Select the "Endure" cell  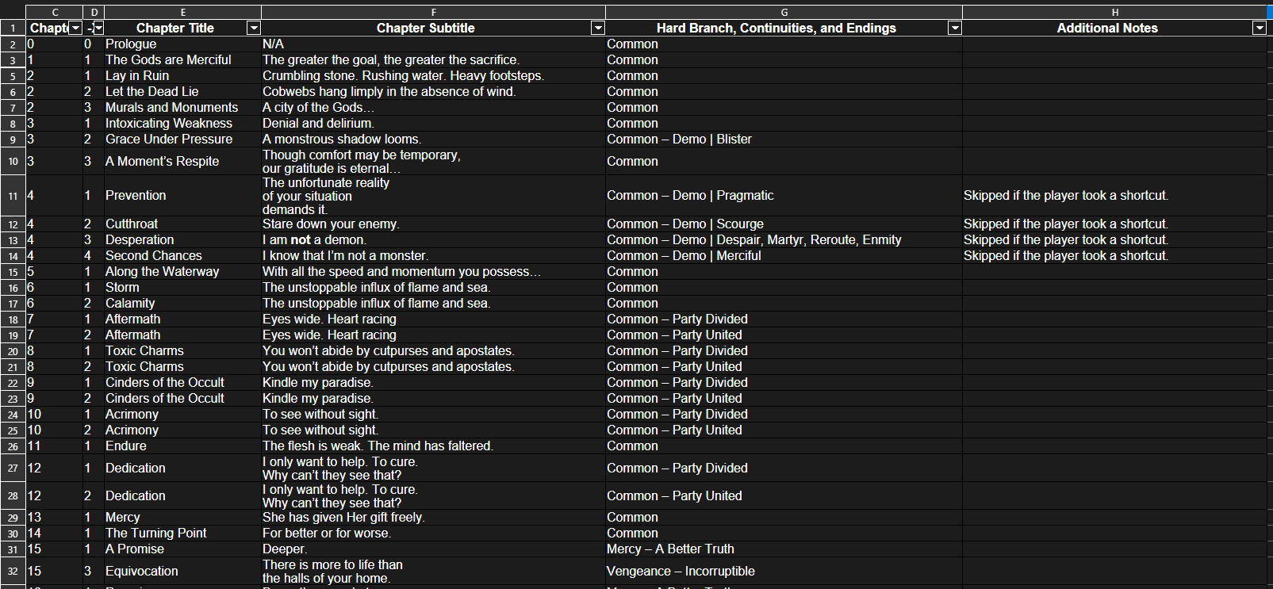tap(183, 446)
